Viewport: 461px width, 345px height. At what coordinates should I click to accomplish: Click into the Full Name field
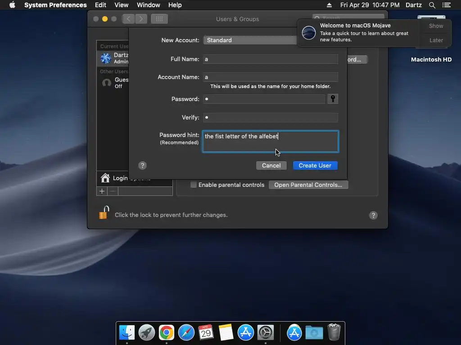(271, 59)
